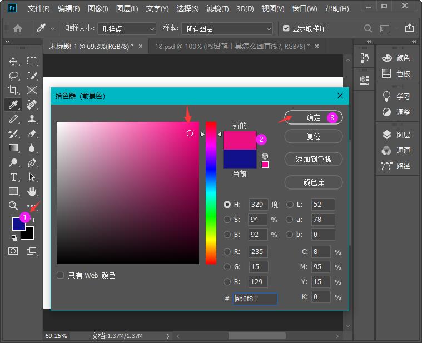Toggle the 显示取样环 checkbox
The image size is (422, 343).
(286, 28)
